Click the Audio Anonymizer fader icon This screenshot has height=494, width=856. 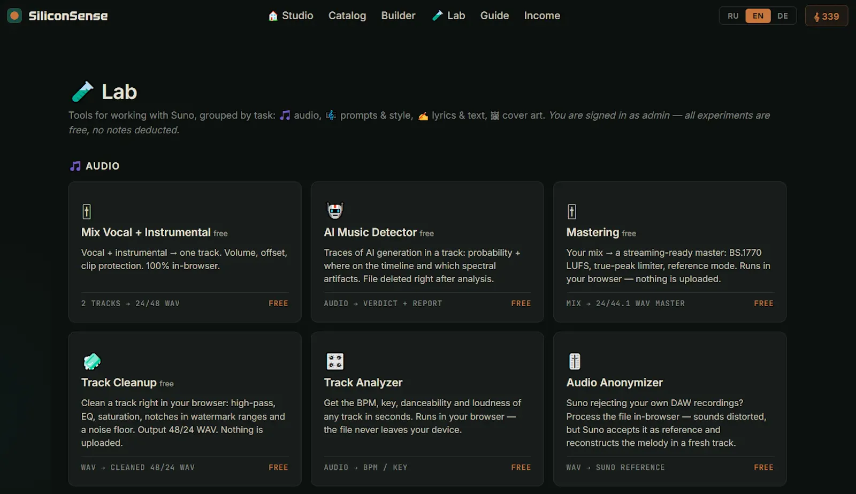coord(575,361)
